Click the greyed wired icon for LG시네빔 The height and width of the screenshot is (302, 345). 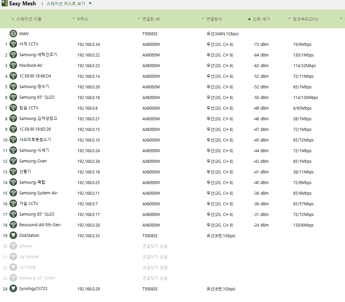13,267
